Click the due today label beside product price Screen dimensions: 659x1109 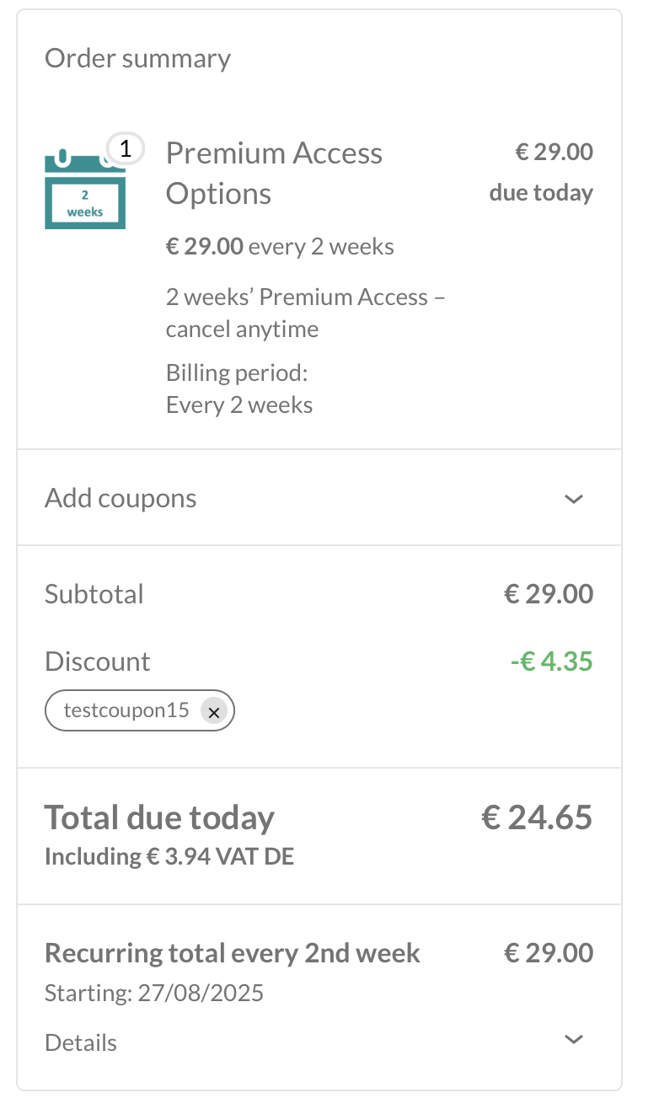coord(541,193)
